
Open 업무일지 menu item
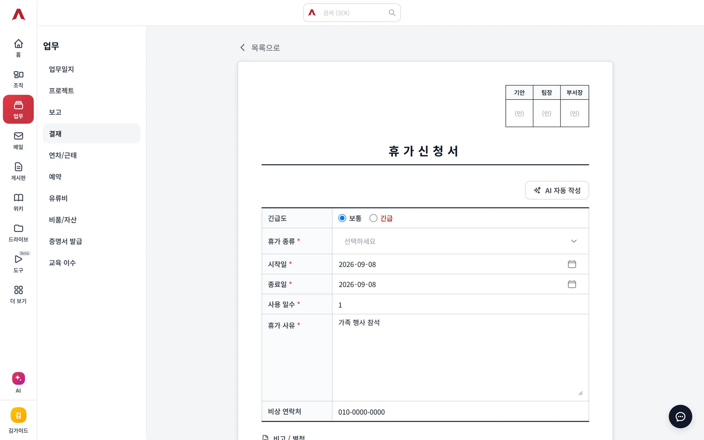[92, 69]
